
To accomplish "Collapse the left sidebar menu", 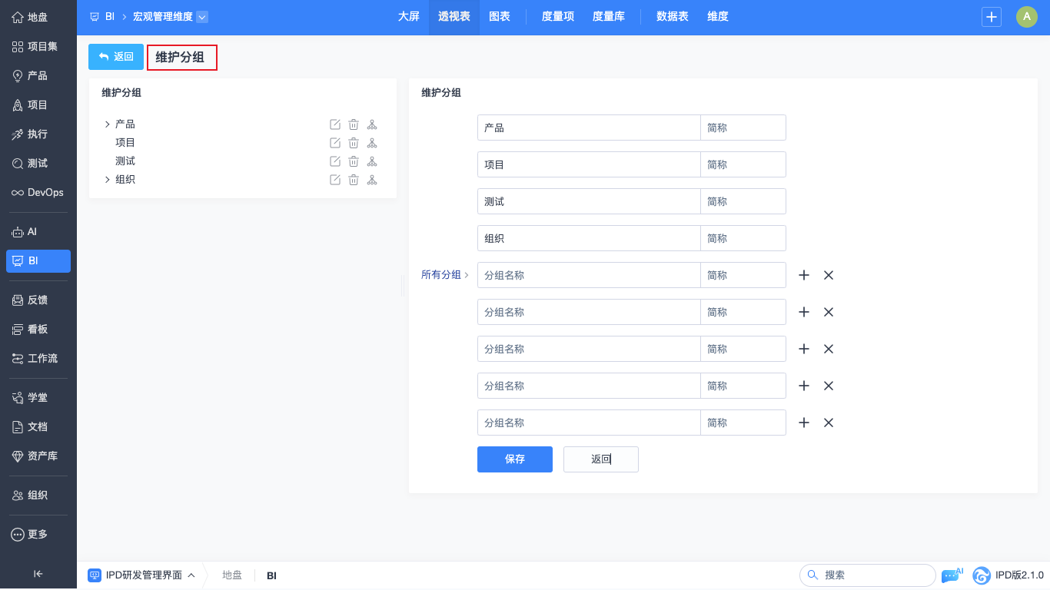I will click(x=38, y=573).
